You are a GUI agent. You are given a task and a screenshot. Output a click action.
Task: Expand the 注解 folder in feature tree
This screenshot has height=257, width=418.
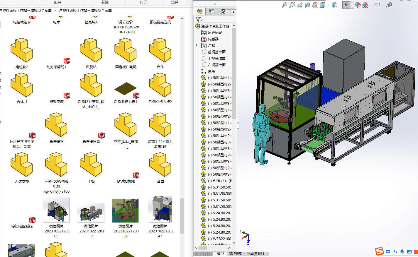197,45
